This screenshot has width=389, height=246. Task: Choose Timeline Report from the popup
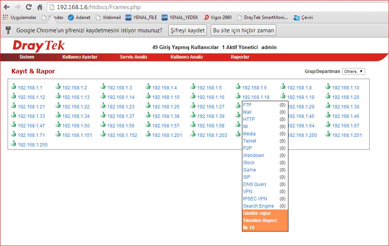pyautogui.click(x=260, y=221)
